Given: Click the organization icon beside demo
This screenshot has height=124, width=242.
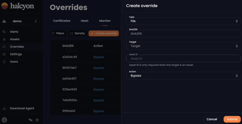Looking at the screenshot, I should pyautogui.click(x=4, y=21).
